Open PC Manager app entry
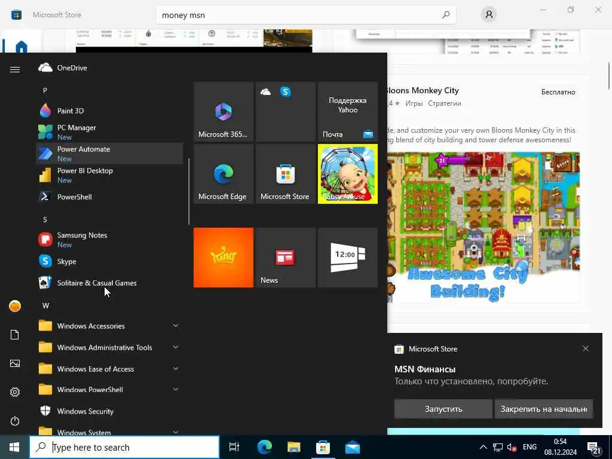The image size is (612, 459). click(109, 132)
